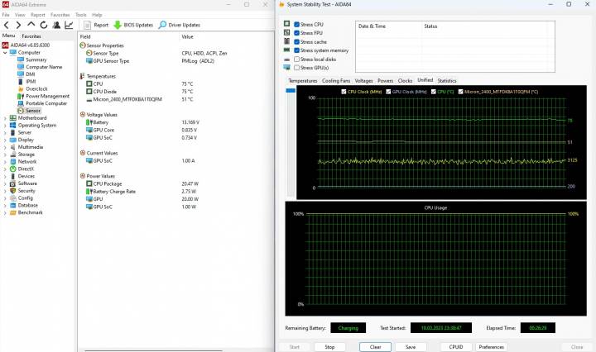Open Preferences in the stability test

point(491,347)
